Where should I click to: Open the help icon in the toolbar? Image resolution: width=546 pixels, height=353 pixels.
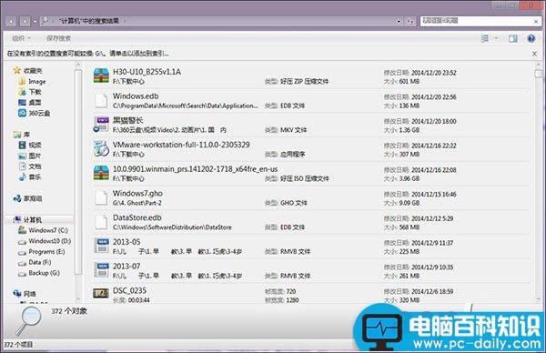pyautogui.click(x=531, y=38)
